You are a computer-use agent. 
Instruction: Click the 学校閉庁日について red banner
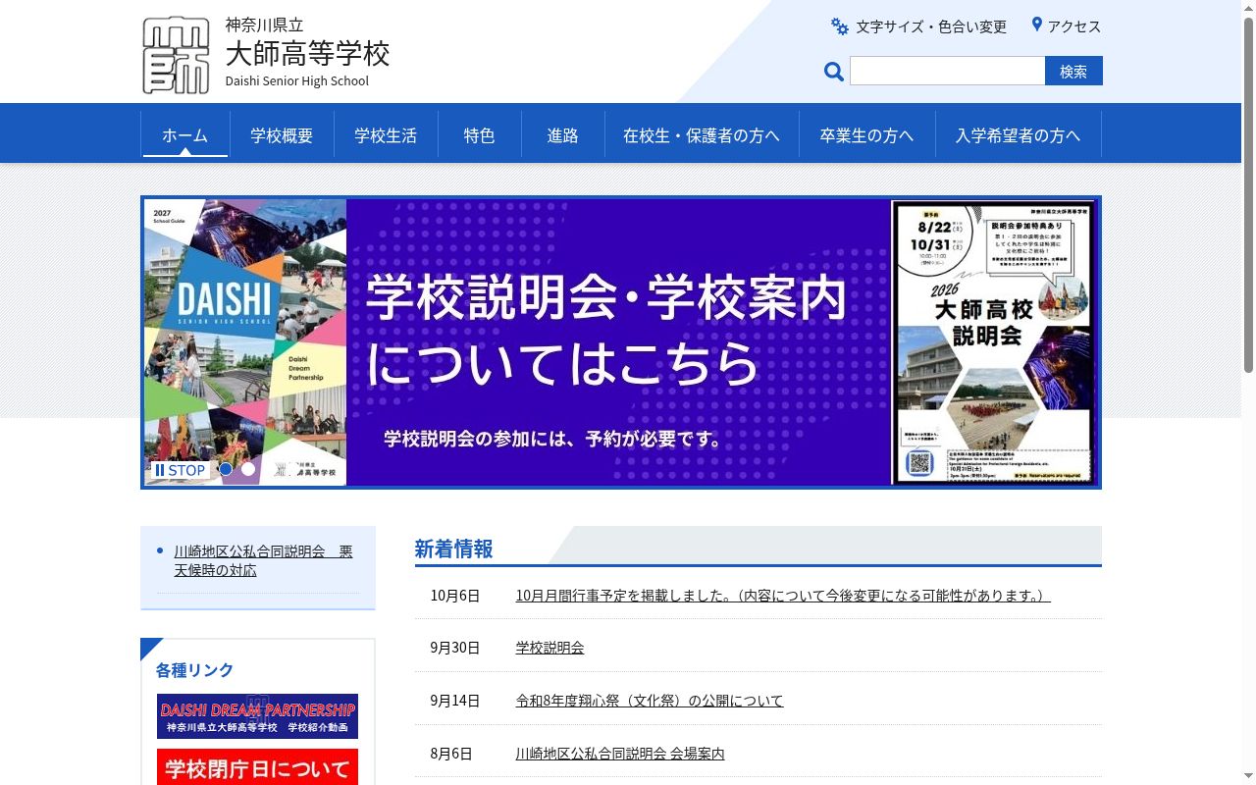[x=257, y=766]
